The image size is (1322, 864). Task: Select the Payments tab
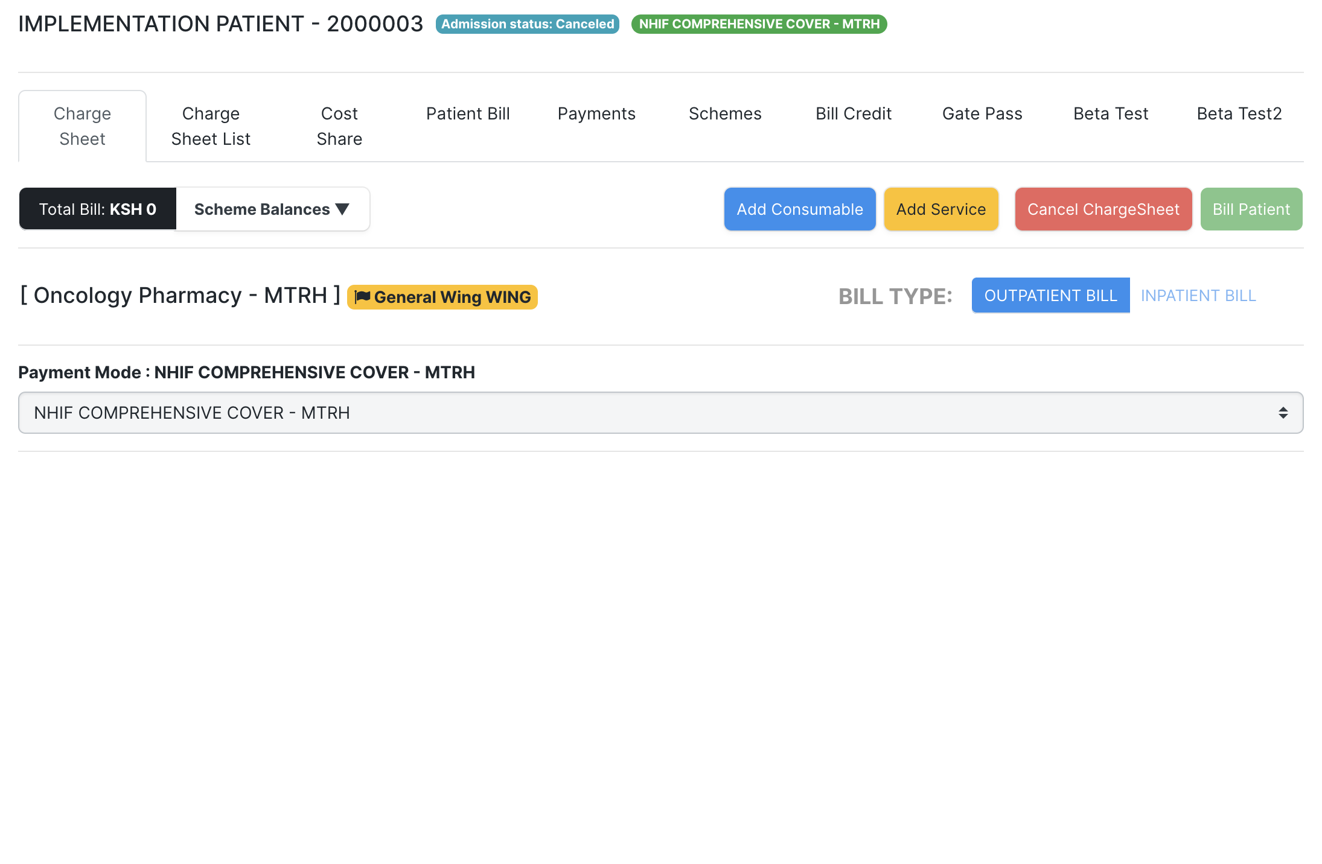click(596, 113)
